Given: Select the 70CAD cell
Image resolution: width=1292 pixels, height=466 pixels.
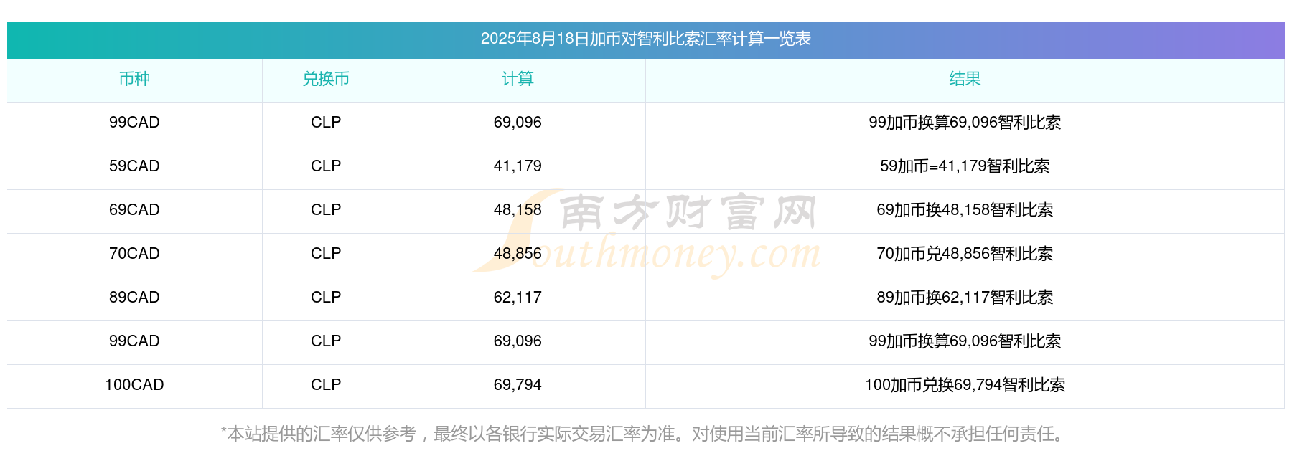Looking at the screenshot, I should [134, 254].
